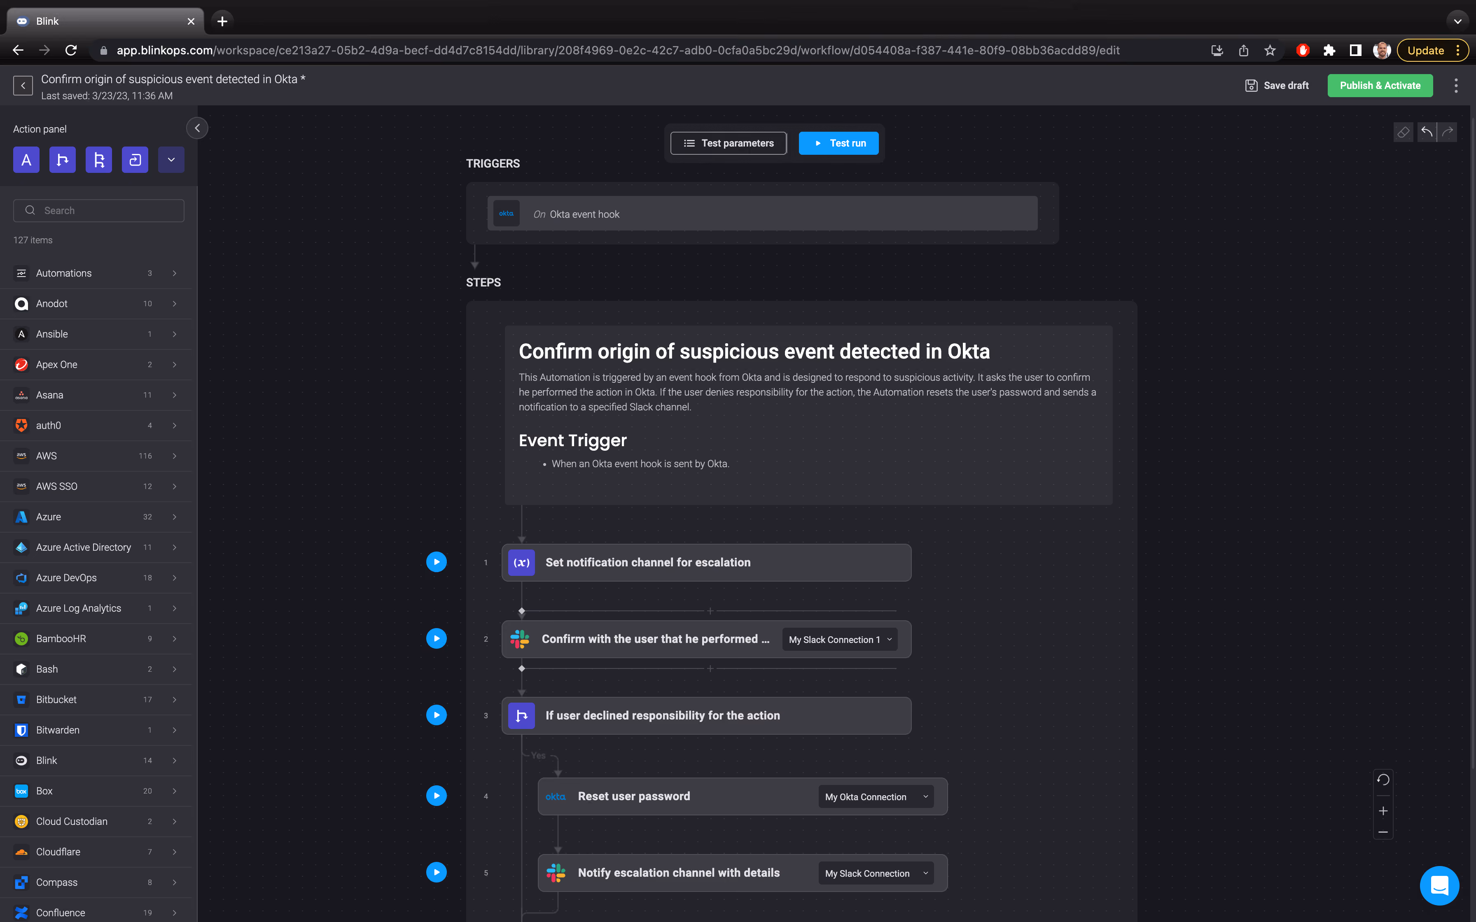Open My Slack Connection dropdown on step 5
Screen dimensions: 1476x922
tap(876, 873)
